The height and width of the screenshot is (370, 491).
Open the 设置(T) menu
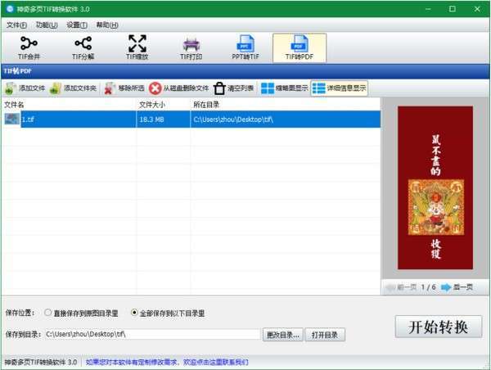77,25
